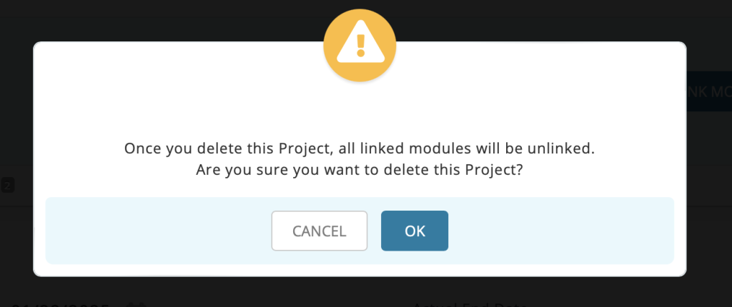Dismiss the delete warning via CANCEL
The width and height of the screenshot is (732, 307).
320,231
